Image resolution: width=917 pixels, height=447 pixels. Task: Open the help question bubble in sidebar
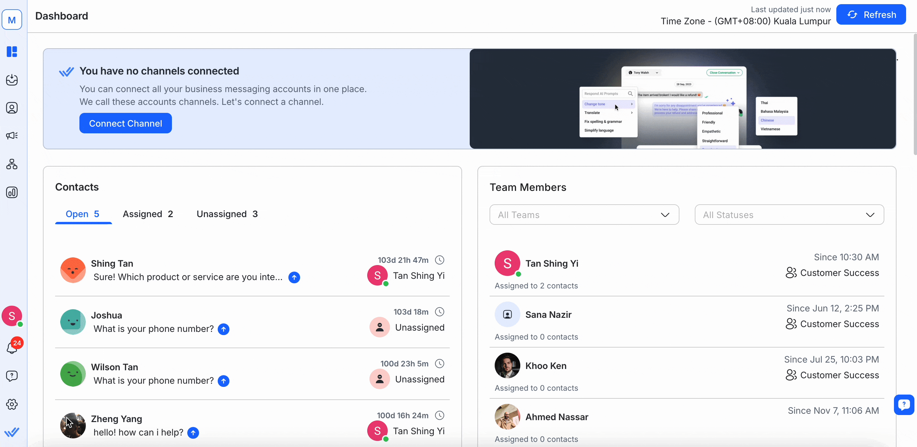point(12,376)
